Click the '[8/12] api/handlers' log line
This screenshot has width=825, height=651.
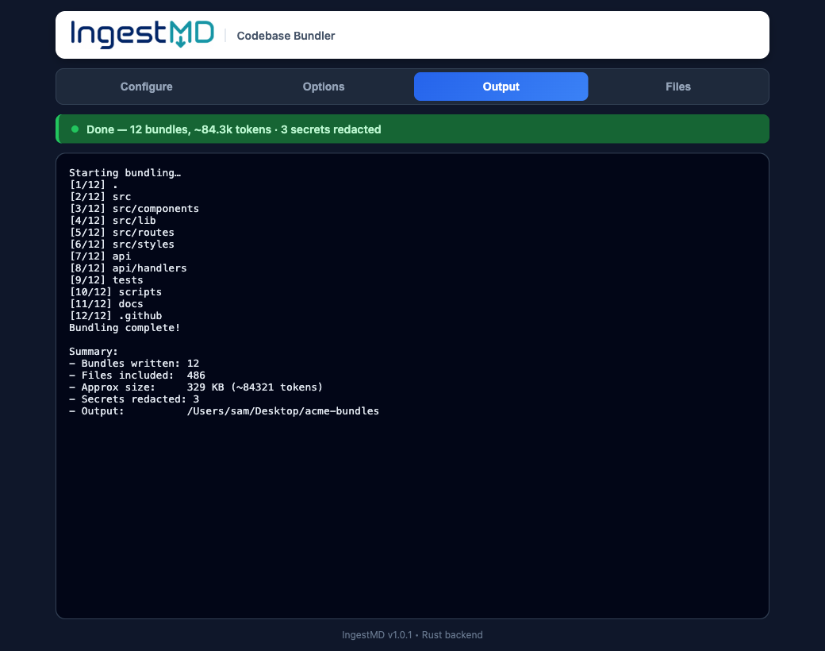point(128,268)
